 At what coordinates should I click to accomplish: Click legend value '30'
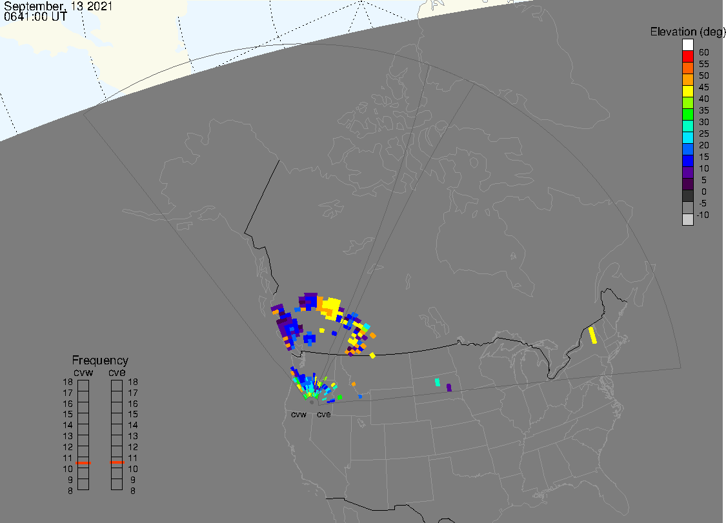[704, 122]
